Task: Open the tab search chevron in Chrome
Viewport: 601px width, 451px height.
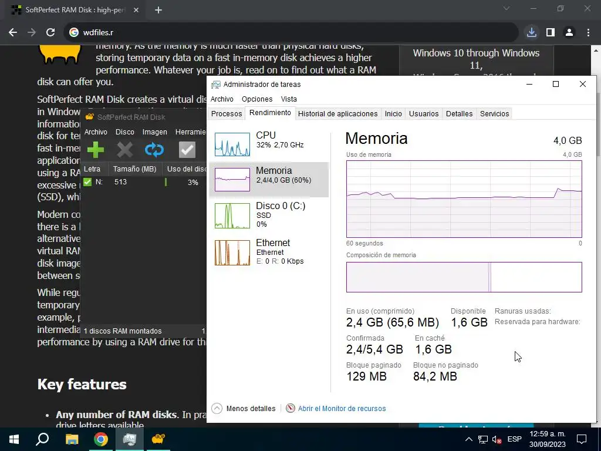Action: 507,8
